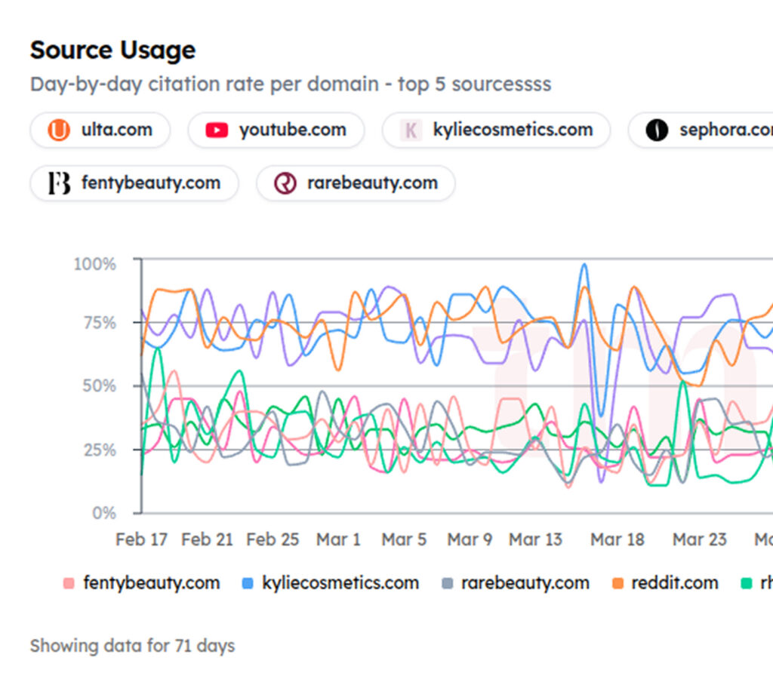
Task: Click the fentybeauty.com legend label
Action: (x=151, y=583)
